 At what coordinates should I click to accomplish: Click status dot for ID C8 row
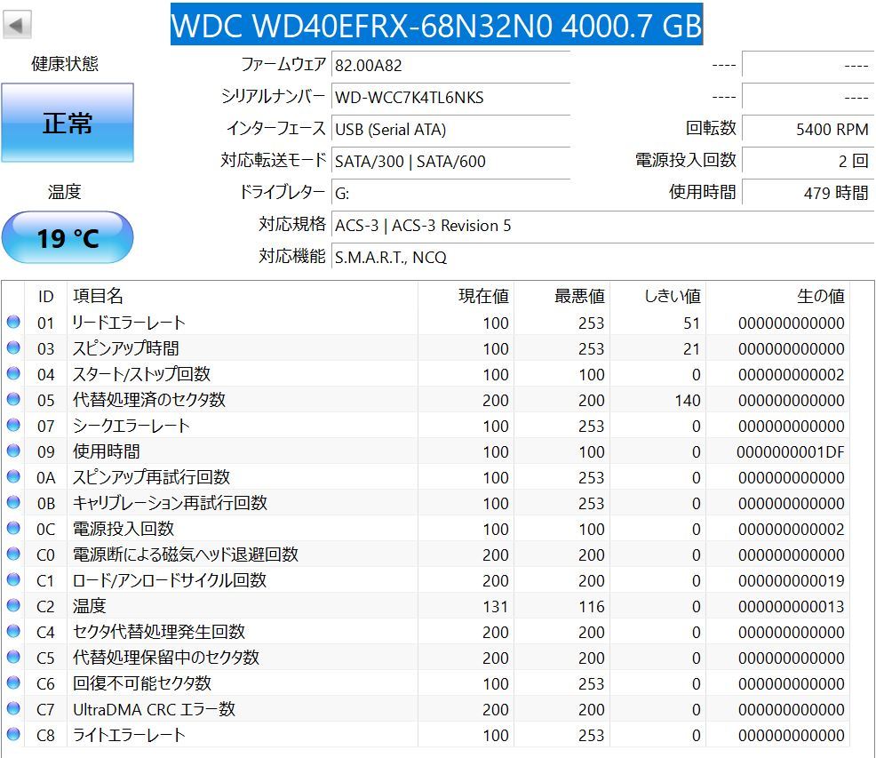click(x=13, y=734)
